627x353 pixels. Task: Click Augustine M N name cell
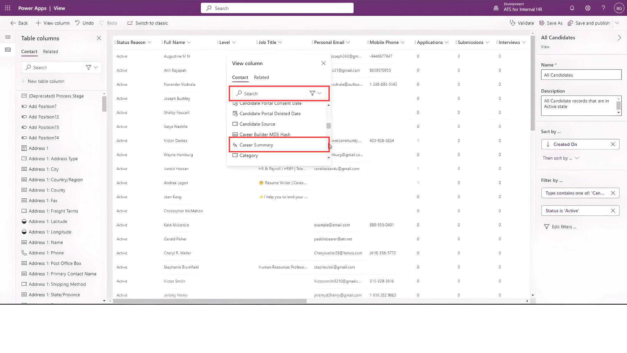177,56
